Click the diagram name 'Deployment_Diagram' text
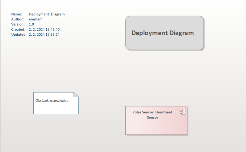The width and height of the screenshot is (246, 152). 47,14
